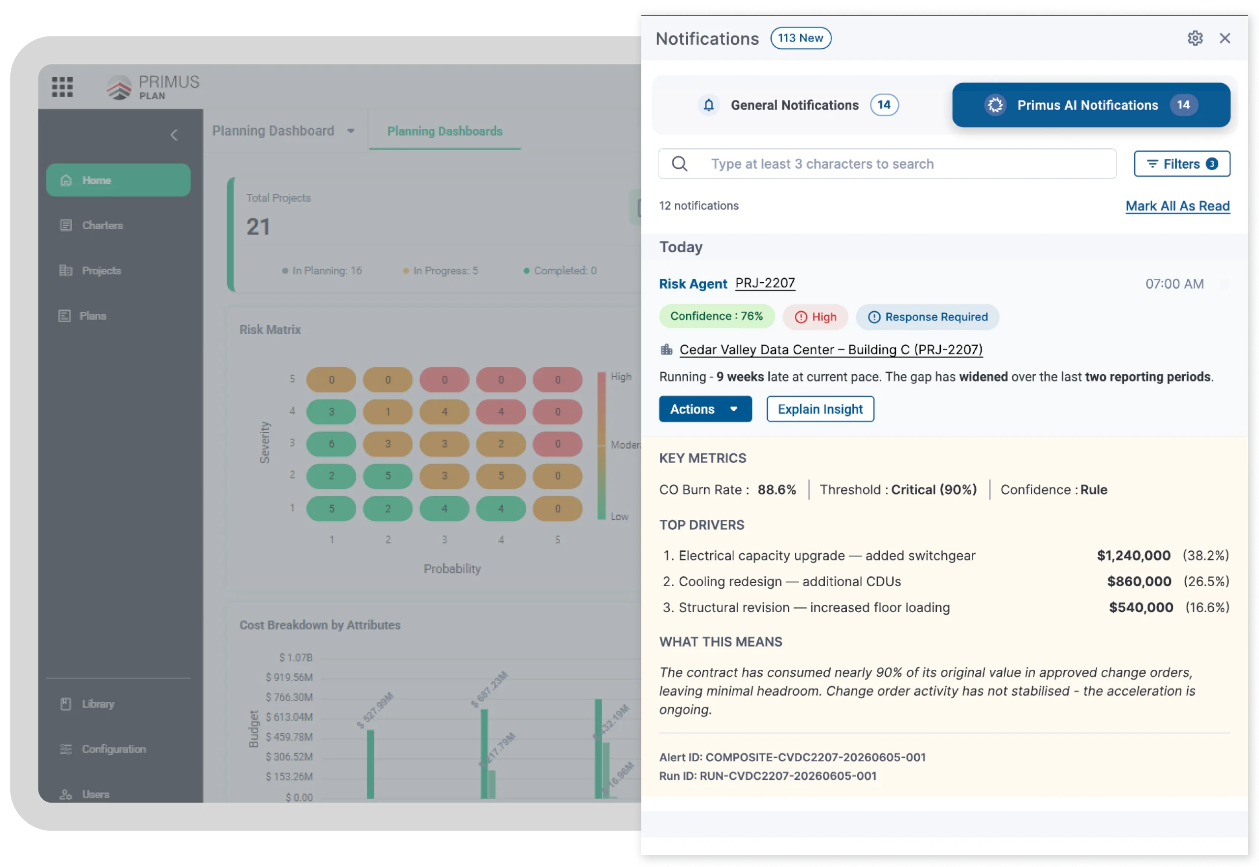Click Mark All As Read link
Screen dimensions: 1259x867
(x=1177, y=206)
